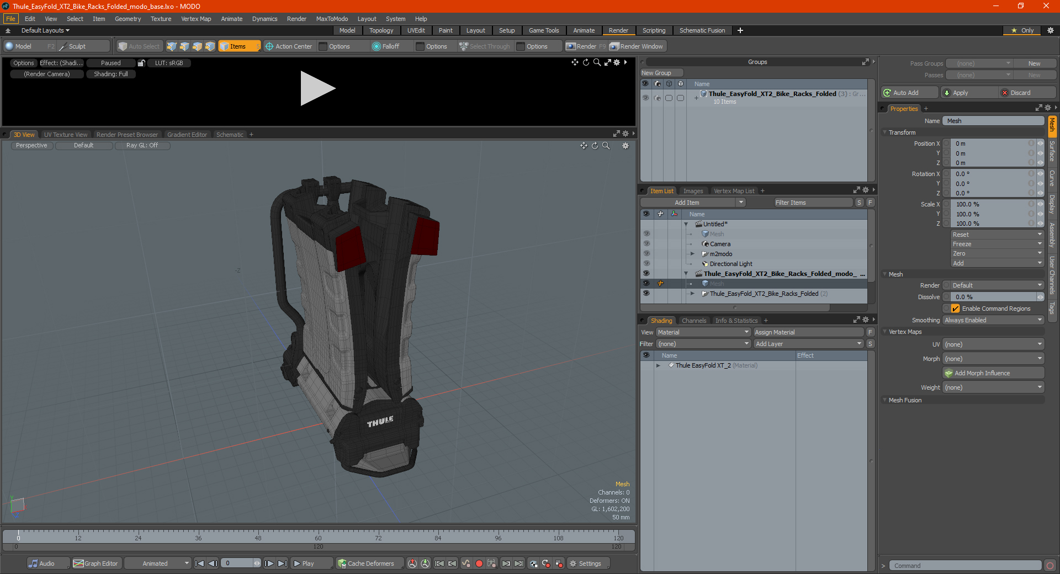The width and height of the screenshot is (1060, 574).
Task: Click Add Morph Influence button
Action: 993,373
